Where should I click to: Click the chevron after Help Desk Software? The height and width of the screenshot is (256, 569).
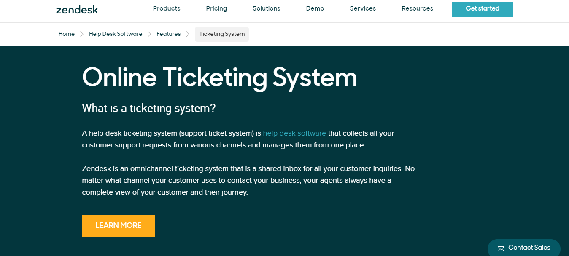[148, 34]
